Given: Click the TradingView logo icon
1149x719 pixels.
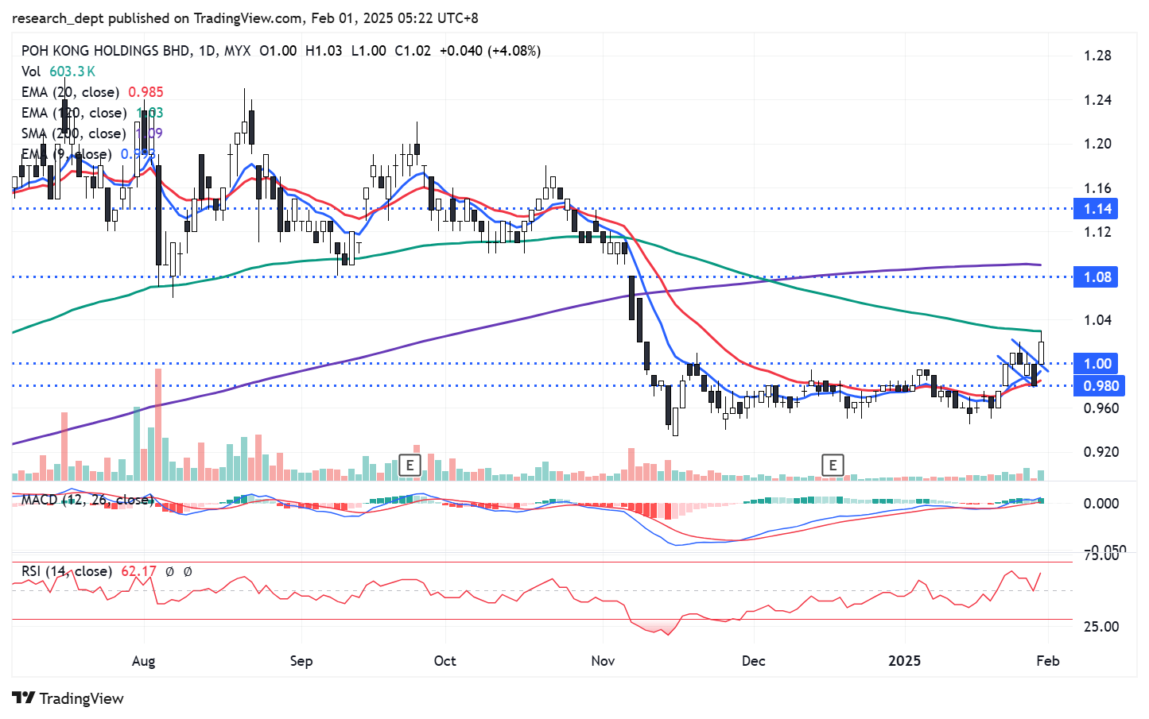Looking at the screenshot, I should coord(24,698).
